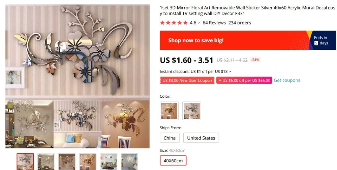Click the main product image
The width and height of the screenshot is (337, 170).
pyautogui.click(x=78, y=76)
